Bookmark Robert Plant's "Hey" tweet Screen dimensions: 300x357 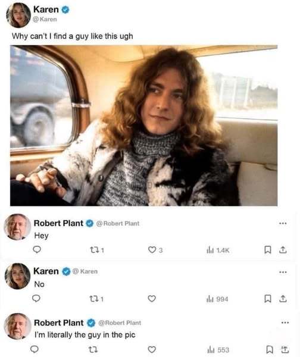[x=268, y=249]
